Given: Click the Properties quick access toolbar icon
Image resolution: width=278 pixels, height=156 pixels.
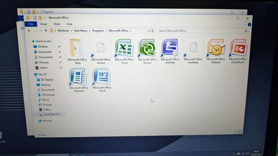Looking at the screenshot, I should point(35,18).
